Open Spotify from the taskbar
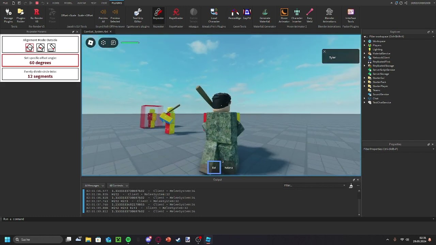This screenshot has width=436, height=245. coord(128,240)
